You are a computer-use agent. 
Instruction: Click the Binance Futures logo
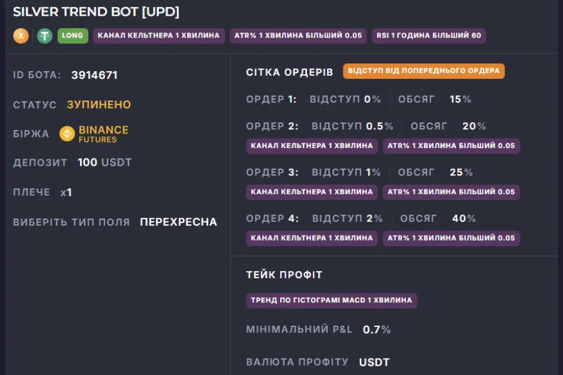point(94,134)
